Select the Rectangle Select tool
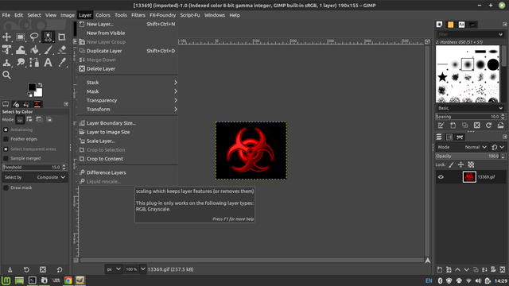This screenshot has height=286, width=509. click(x=21, y=37)
